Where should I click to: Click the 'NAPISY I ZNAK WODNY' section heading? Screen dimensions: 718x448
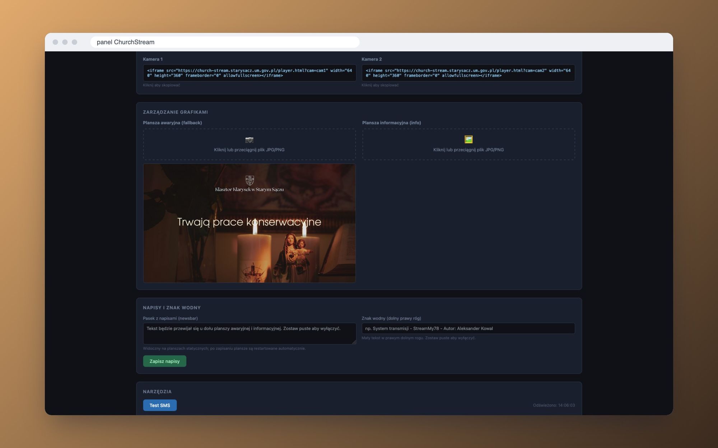point(172,308)
